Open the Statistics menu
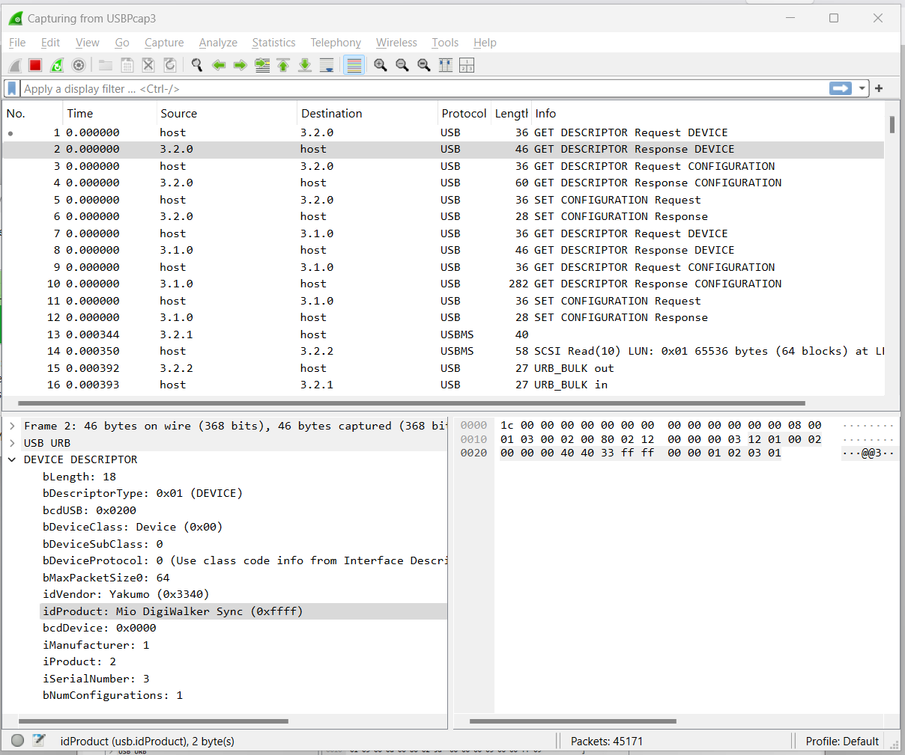Image resolution: width=905 pixels, height=755 pixels. pos(273,43)
